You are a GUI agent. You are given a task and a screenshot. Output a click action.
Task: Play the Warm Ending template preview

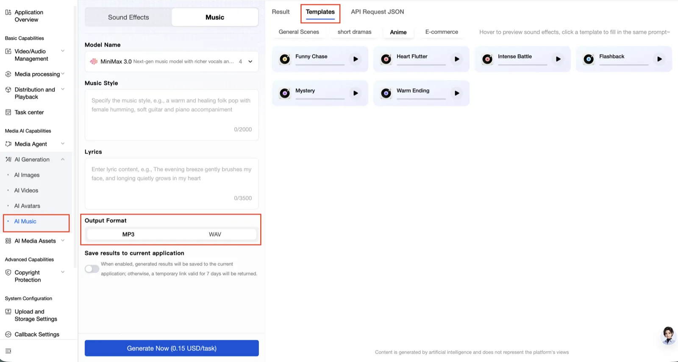point(457,93)
